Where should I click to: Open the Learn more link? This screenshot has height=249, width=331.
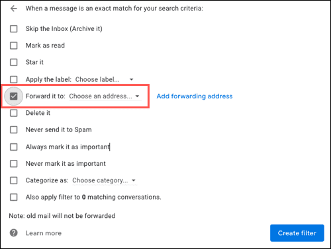(44, 233)
